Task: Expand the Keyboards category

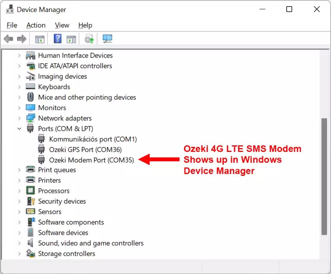Action: [x=19, y=87]
